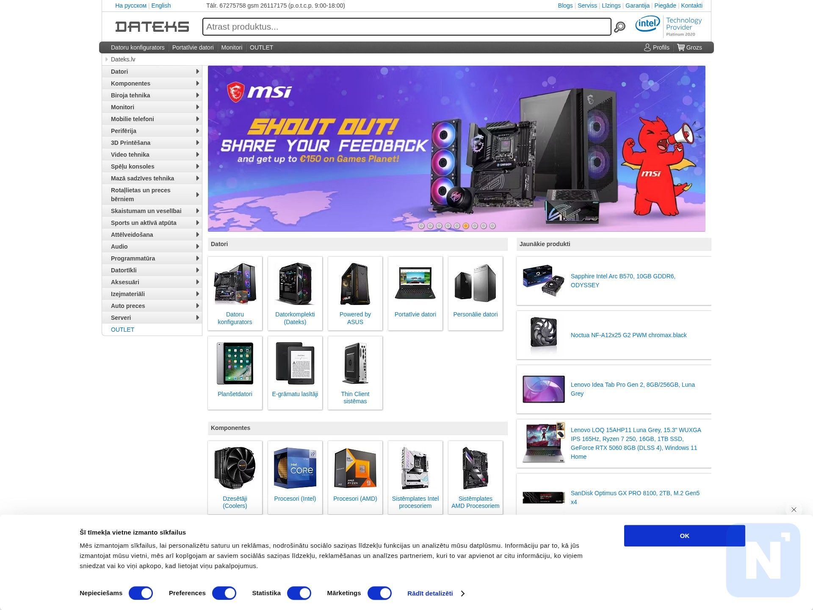Open the Kontakti link
The height and width of the screenshot is (610, 813).
pos(691,6)
